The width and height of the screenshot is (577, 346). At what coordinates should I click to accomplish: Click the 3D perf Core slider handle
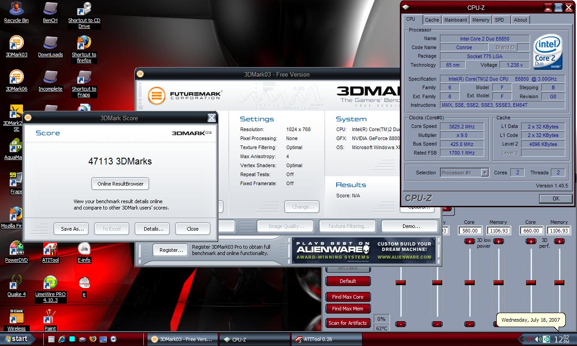[531, 282]
